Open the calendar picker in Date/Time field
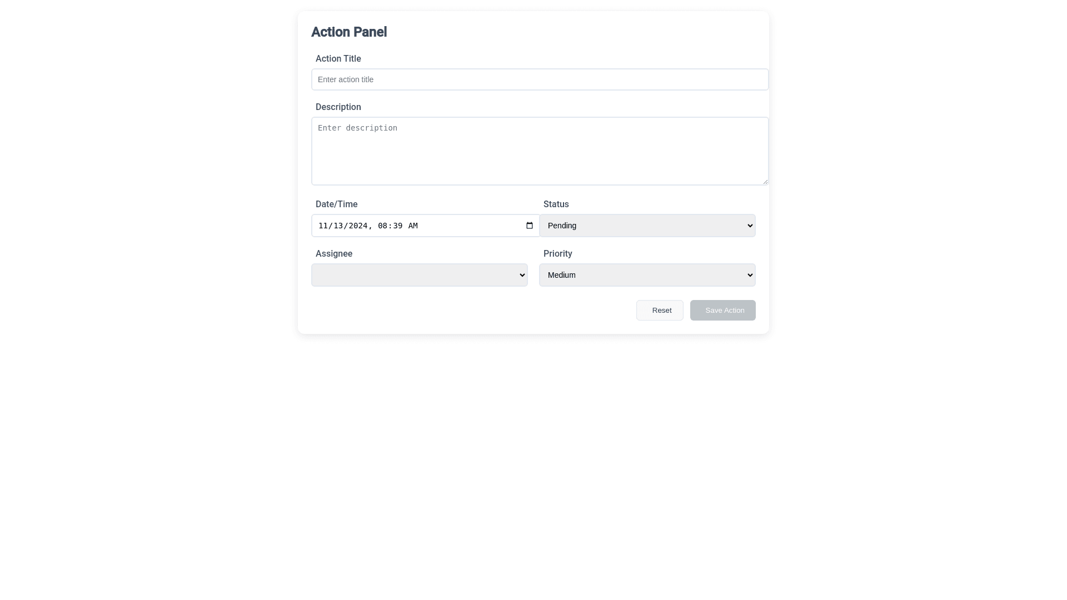1067x600 pixels. click(529, 226)
